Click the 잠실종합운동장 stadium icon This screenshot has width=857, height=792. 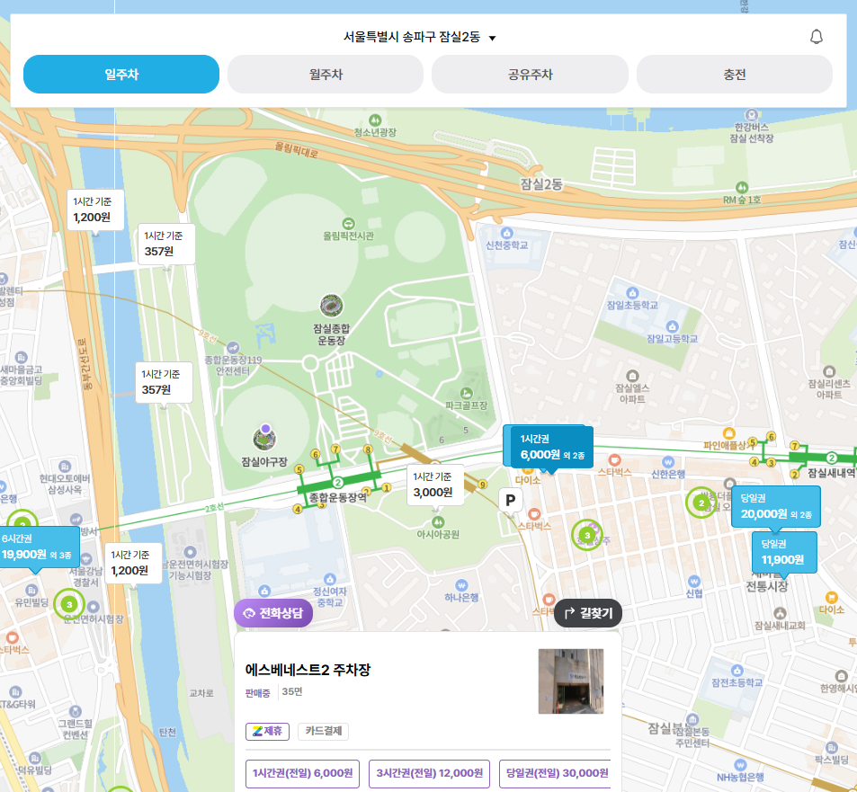[331, 306]
